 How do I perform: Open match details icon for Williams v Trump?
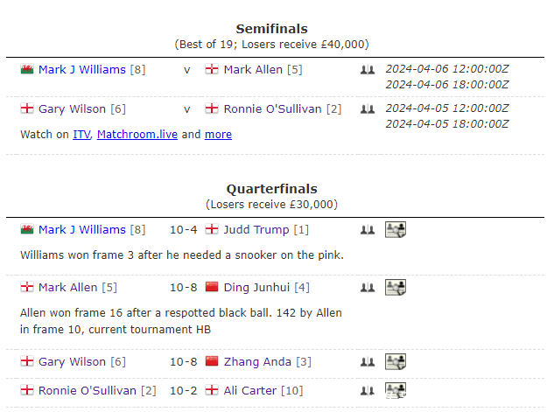(x=396, y=230)
